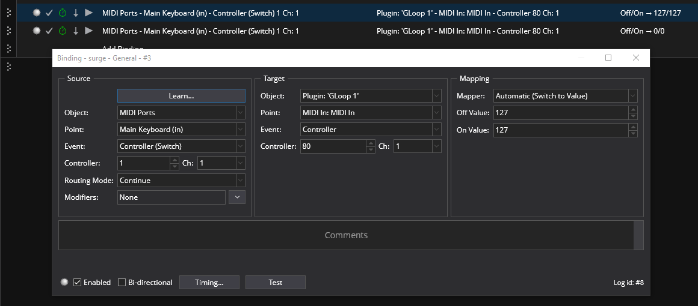
Task: Expand the Mapper dropdown
Action: tap(565, 96)
